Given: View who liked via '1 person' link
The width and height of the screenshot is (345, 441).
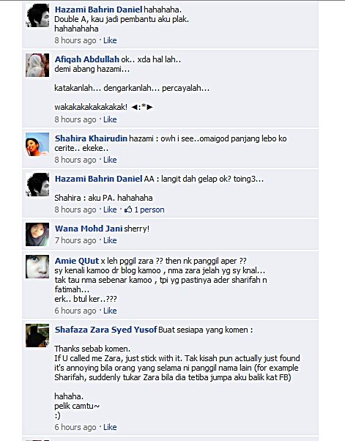Looking at the screenshot, I should [x=149, y=210].
